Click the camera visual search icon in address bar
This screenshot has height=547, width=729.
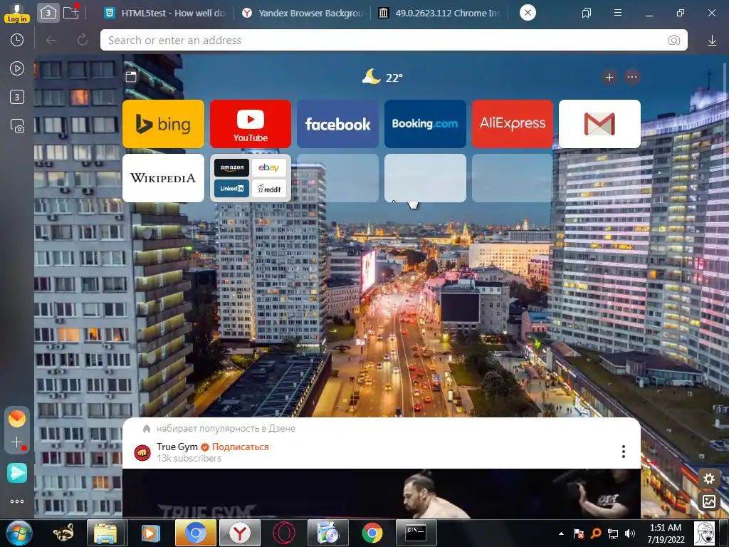pyautogui.click(x=673, y=41)
